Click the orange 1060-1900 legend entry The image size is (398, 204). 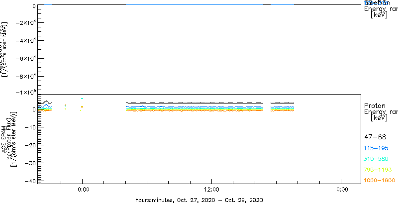point(380,181)
